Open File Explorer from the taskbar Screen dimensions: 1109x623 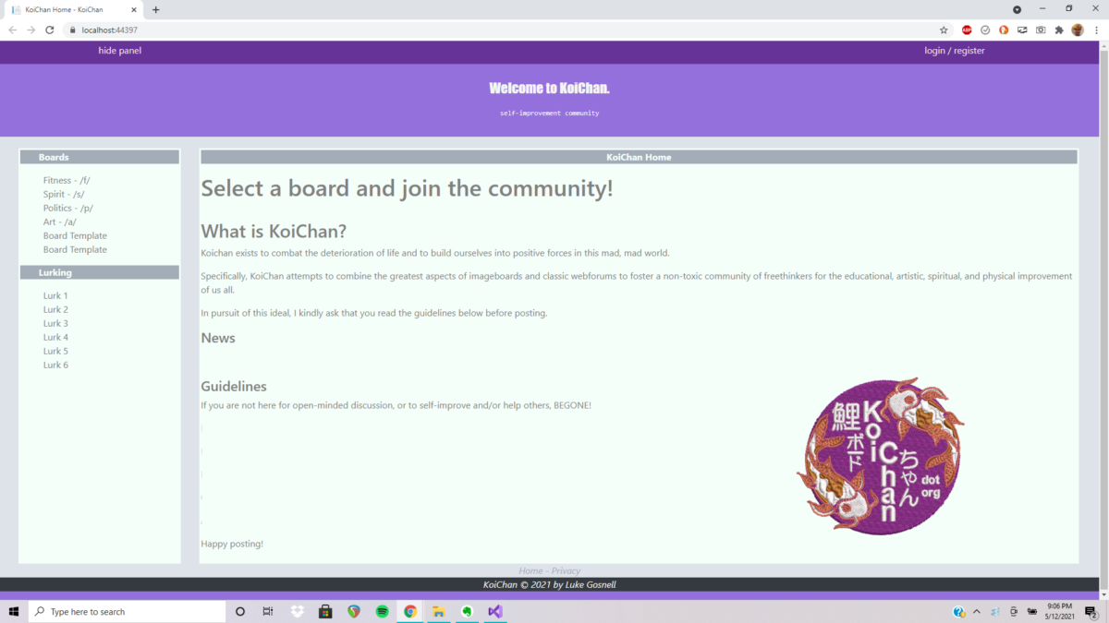pyautogui.click(x=438, y=611)
